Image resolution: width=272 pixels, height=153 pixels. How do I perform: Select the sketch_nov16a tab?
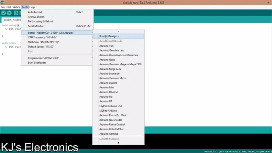pyautogui.click(x=12, y=20)
